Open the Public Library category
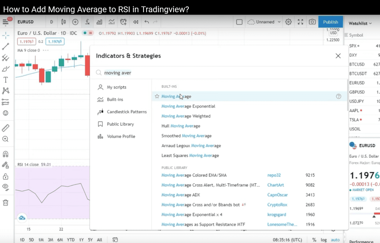The width and height of the screenshot is (380, 243). point(120,124)
